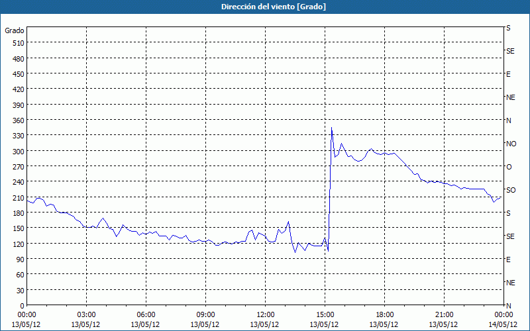This screenshot has width=530, height=331.
Task: Select the 'NE' compass label level with 45
Action: coord(510,283)
